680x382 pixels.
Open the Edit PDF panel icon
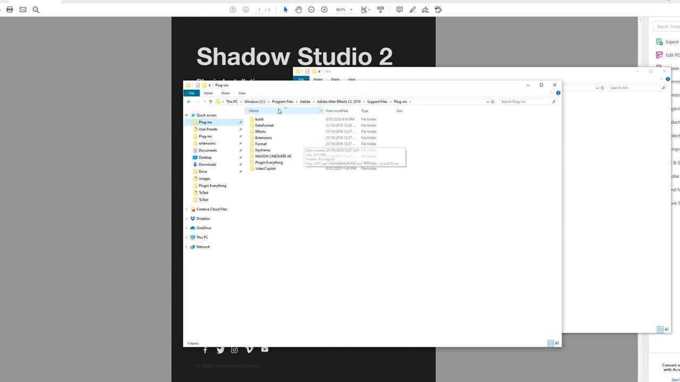(x=660, y=55)
